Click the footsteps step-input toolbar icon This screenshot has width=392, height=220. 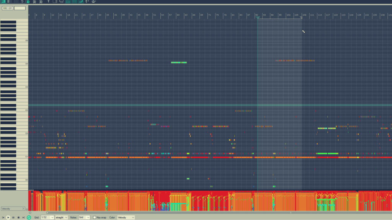(87, 1)
